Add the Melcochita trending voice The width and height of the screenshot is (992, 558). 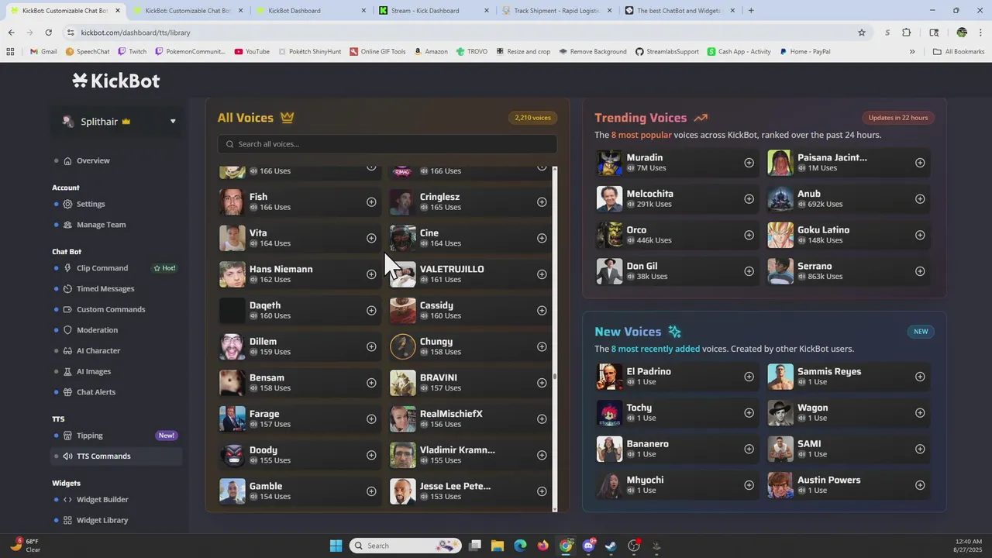tap(749, 199)
